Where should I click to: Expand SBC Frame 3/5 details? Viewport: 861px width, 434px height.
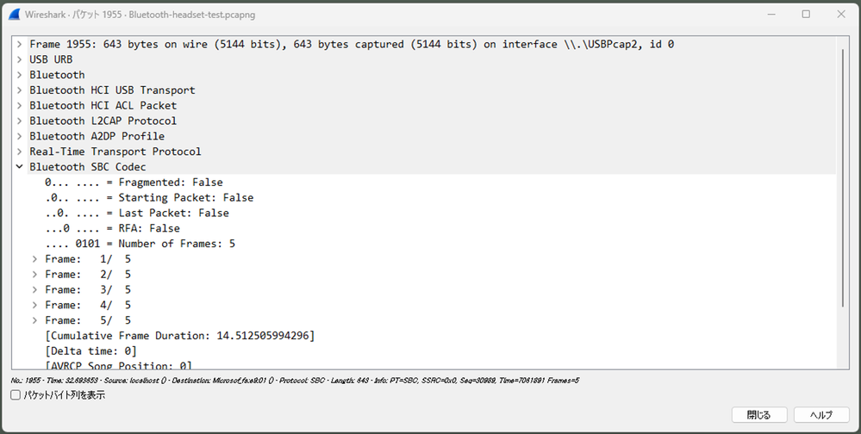(x=35, y=289)
